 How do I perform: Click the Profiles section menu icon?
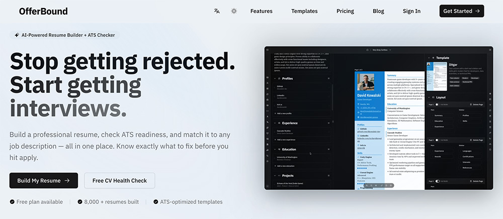[328, 78]
